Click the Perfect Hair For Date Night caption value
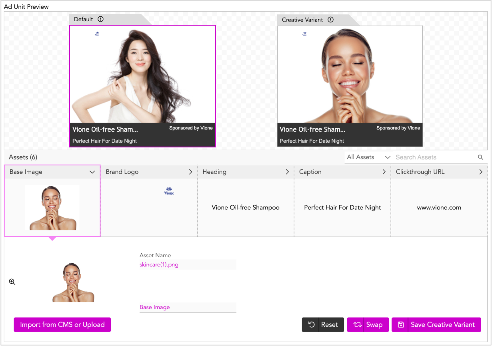 pos(342,208)
